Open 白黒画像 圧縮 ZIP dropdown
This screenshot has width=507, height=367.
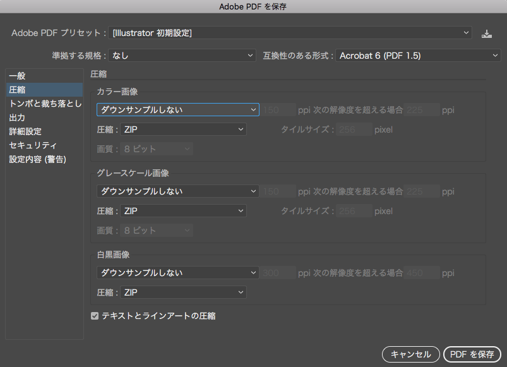(183, 292)
